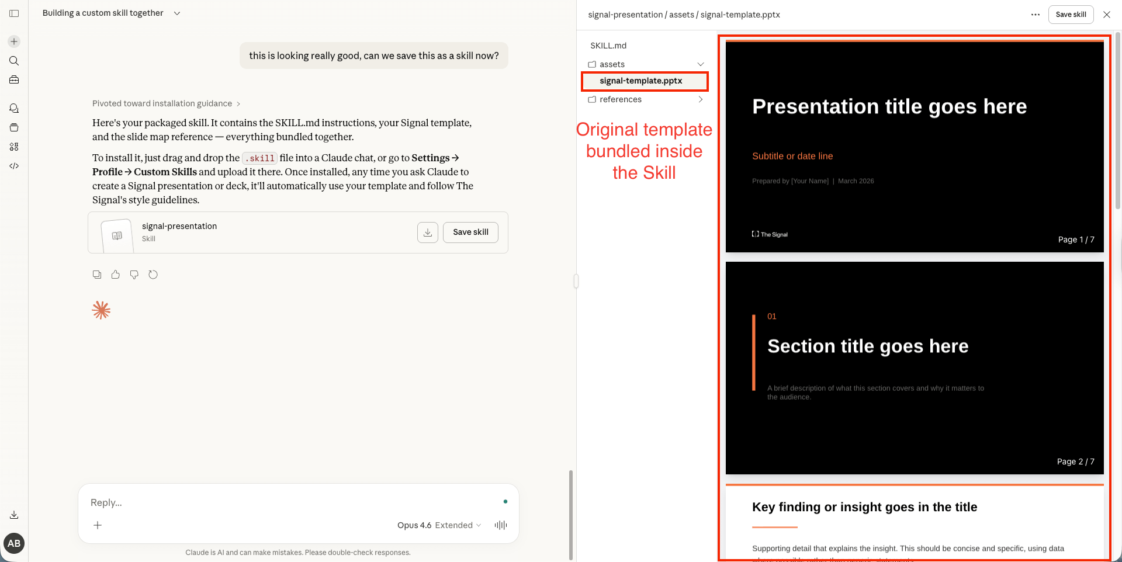Open the three-dot more options menu
The width and height of the screenshot is (1122, 562).
[x=1036, y=15]
